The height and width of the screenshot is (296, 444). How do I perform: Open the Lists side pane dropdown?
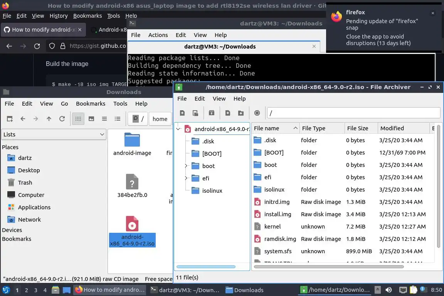click(x=54, y=134)
